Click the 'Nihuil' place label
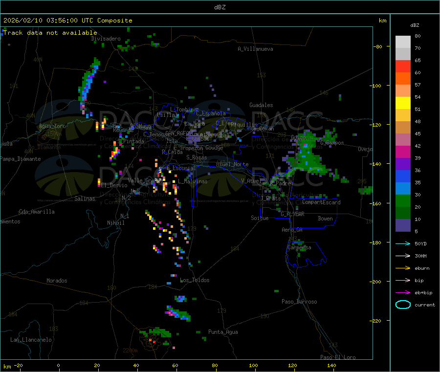 [116, 223]
